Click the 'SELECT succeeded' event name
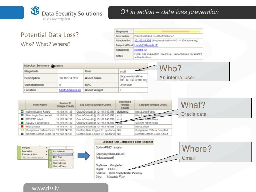 click(38, 123)
